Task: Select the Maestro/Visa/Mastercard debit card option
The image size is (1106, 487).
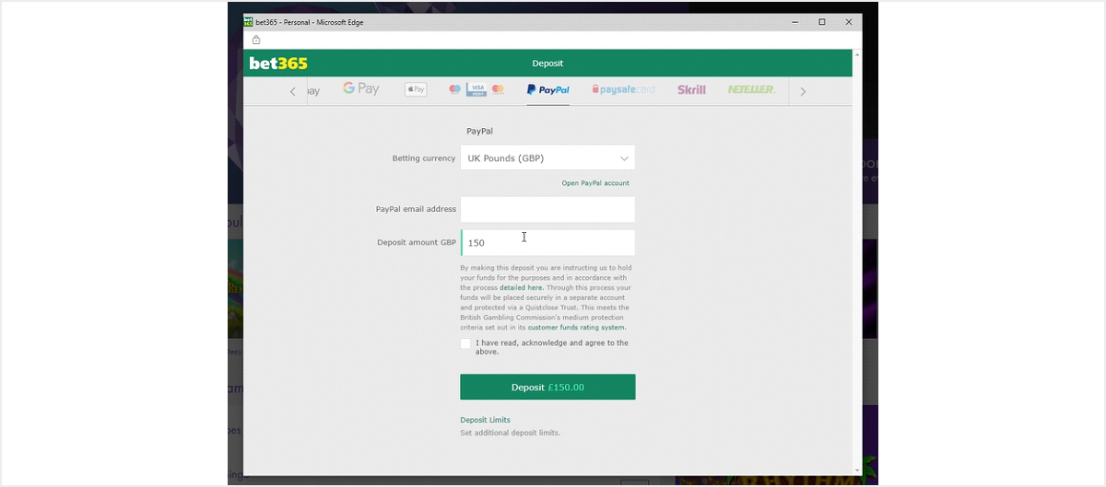Action: [477, 89]
